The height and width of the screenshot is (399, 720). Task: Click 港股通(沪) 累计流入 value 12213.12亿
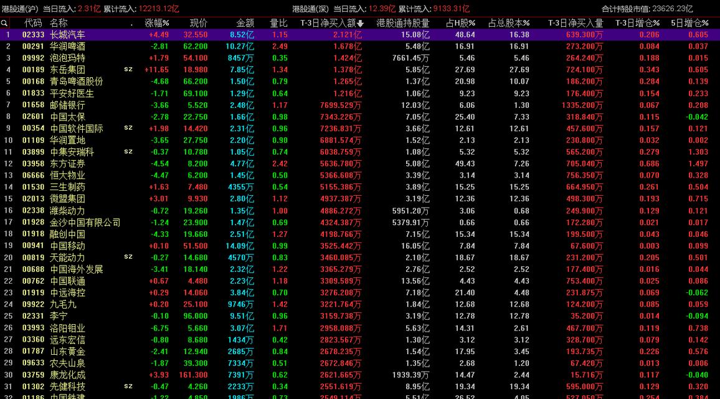[159, 9]
